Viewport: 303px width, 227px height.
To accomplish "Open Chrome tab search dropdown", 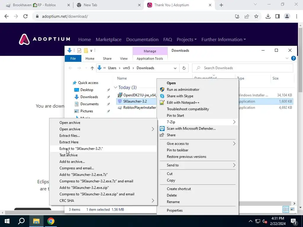I will pos(255,4).
